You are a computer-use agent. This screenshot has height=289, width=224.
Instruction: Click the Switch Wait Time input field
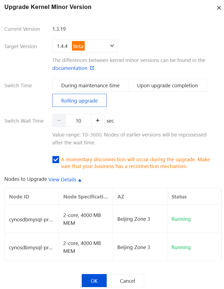coord(78,120)
